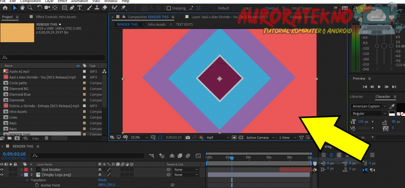Screen dimensions: 405x188
Task: Toggle the Frame Blending switch in timeline
Action: pyautogui.click(x=180, y=156)
